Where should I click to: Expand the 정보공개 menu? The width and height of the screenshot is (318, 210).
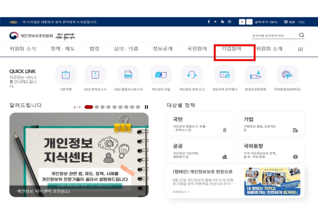coord(162,49)
